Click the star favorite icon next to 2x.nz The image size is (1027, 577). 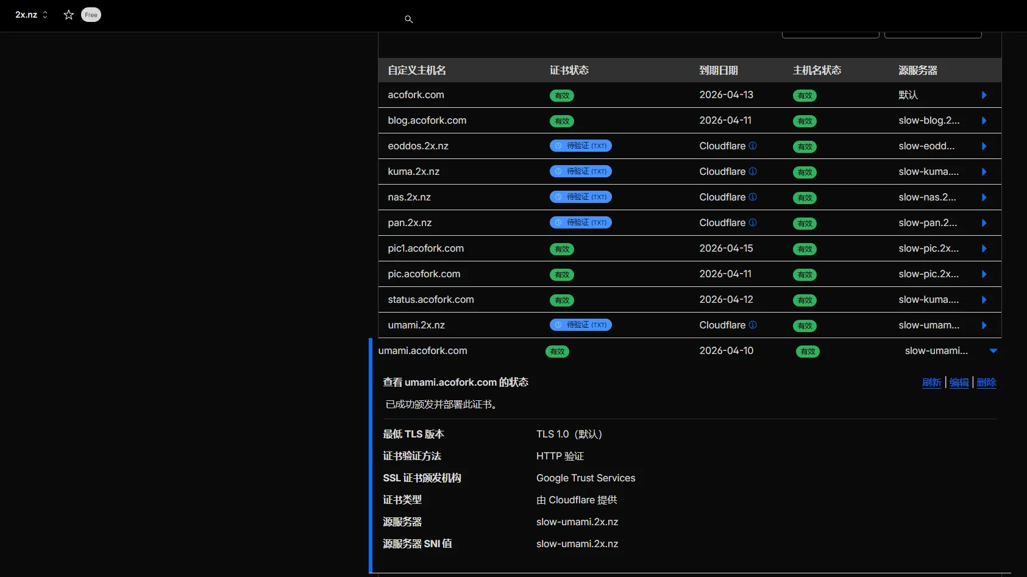point(69,15)
